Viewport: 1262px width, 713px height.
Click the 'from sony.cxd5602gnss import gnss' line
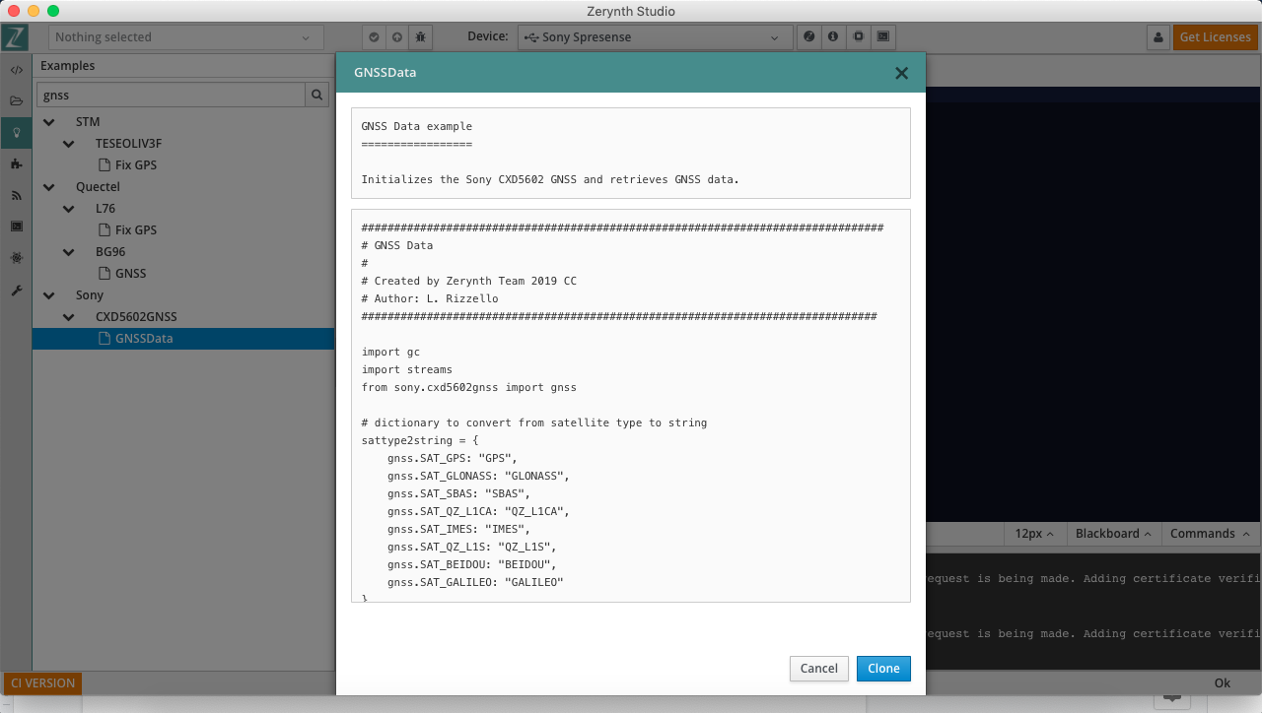(x=469, y=388)
